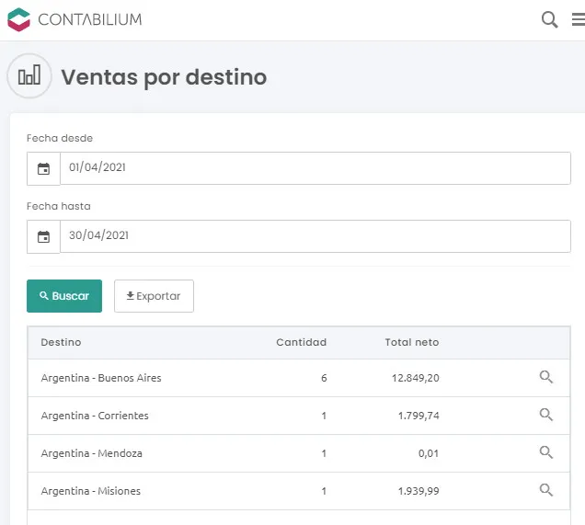The height and width of the screenshot is (525, 585).
Task: View details for Argentina - Buenos Aires
Action: [546, 377]
